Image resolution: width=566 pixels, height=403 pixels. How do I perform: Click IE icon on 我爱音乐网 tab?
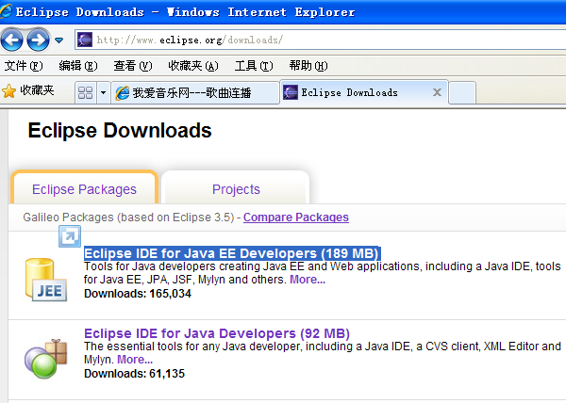(x=123, y=93)
